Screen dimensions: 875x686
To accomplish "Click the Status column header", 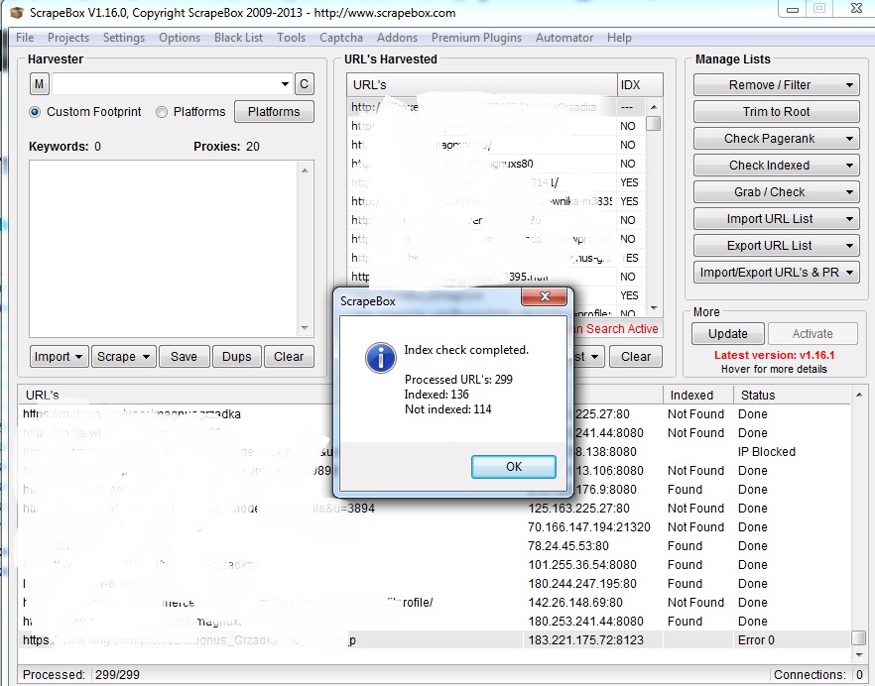I will coord(792,395).
